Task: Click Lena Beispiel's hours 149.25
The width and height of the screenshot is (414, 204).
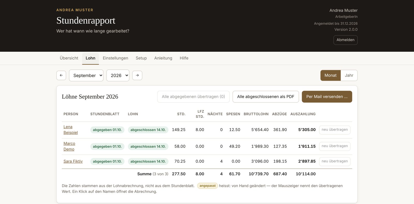Action: (x=179, y=130)
